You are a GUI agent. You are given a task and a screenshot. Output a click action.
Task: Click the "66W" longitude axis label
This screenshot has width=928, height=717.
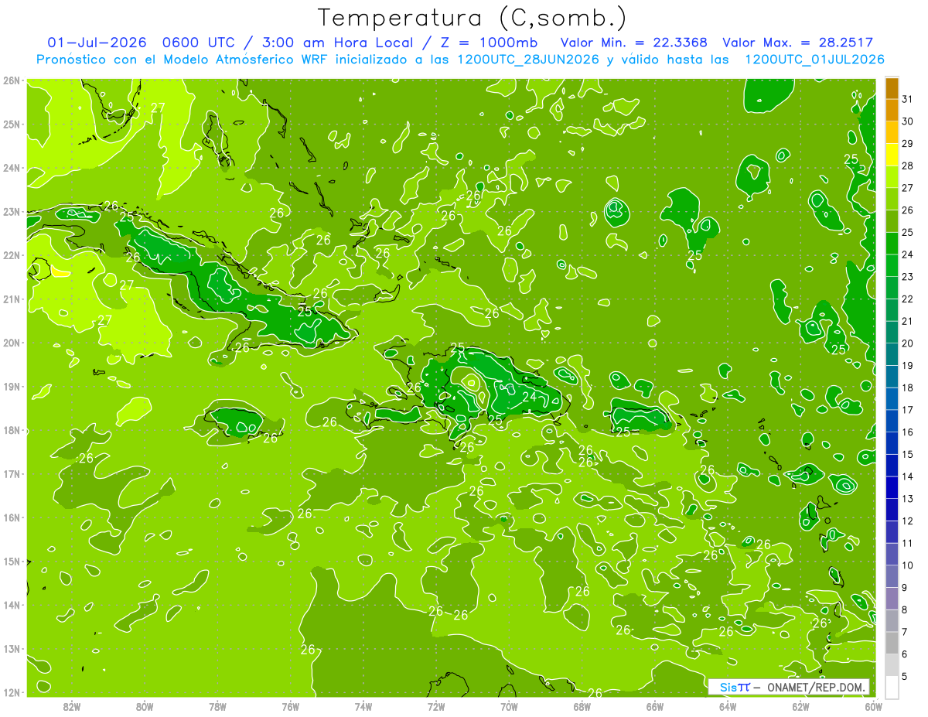point(655,706)
